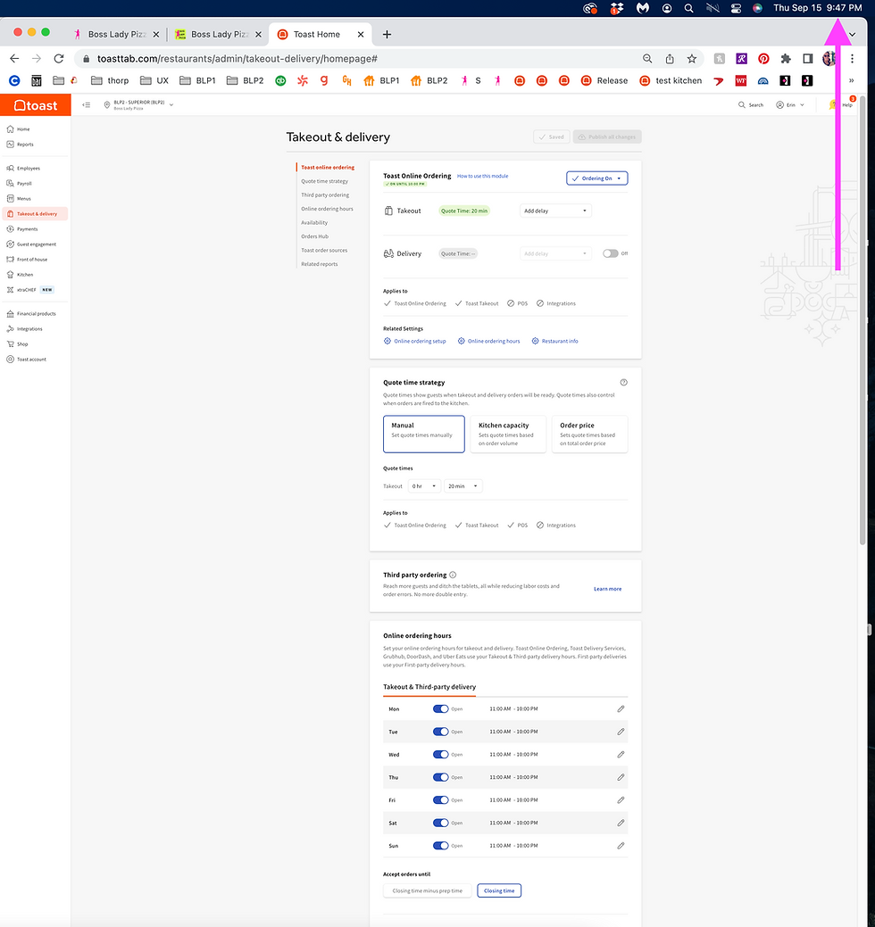Screen dimensions: 875x927
Task: Toggle Tuesday open switch
Action: click(x=441, y=732)
